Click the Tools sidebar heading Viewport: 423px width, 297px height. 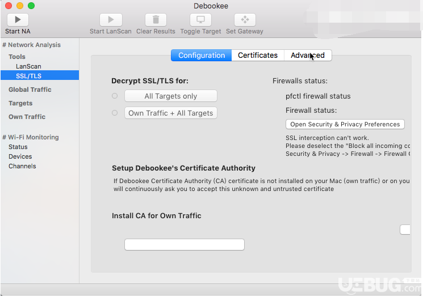(17, 57)
